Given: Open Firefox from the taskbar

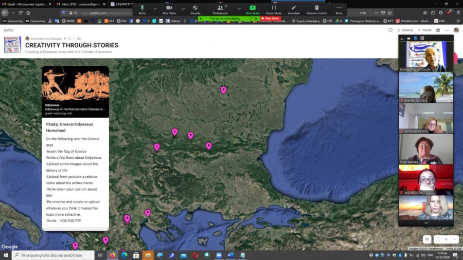Looking at the screenshot, I should pos(113,255).
